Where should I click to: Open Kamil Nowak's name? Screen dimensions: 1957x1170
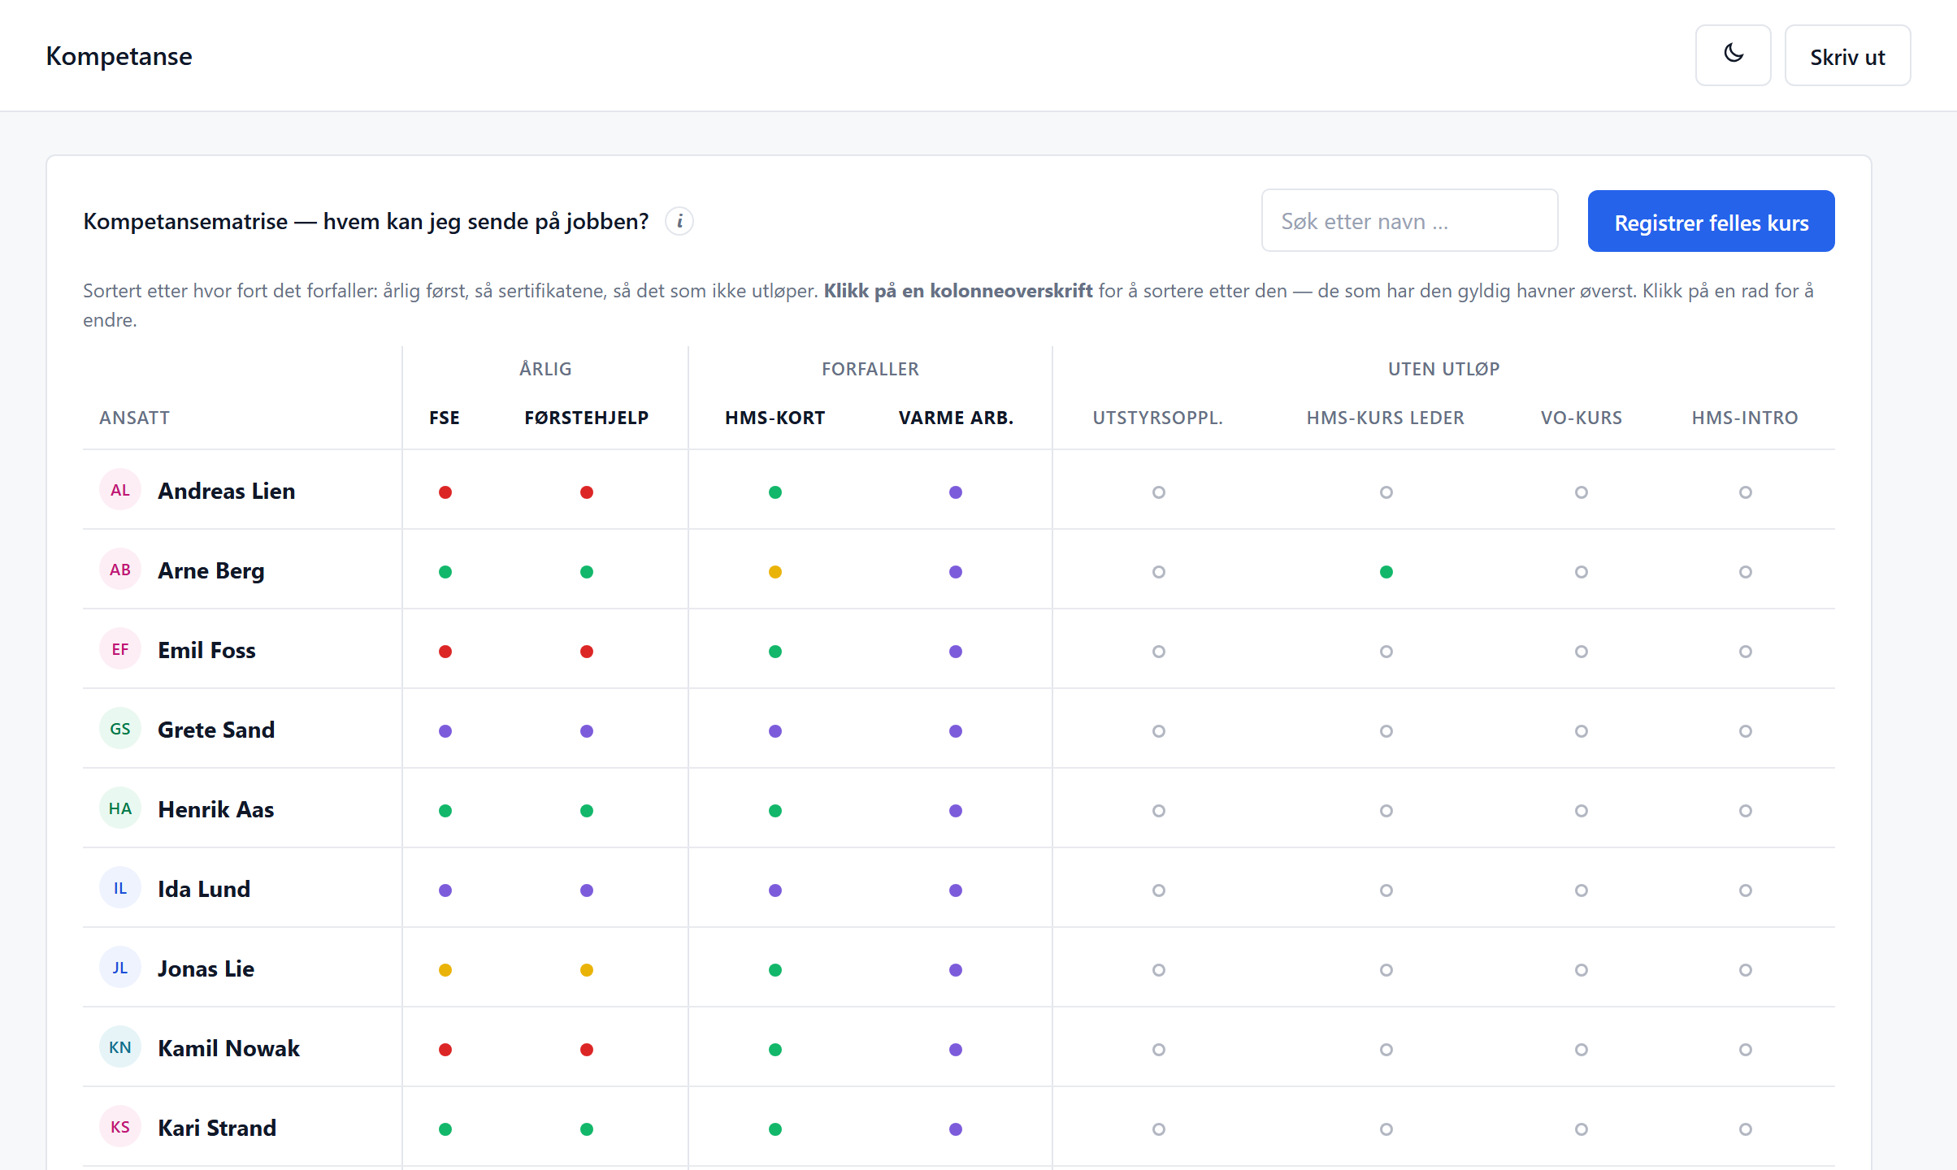[229, 1048]
